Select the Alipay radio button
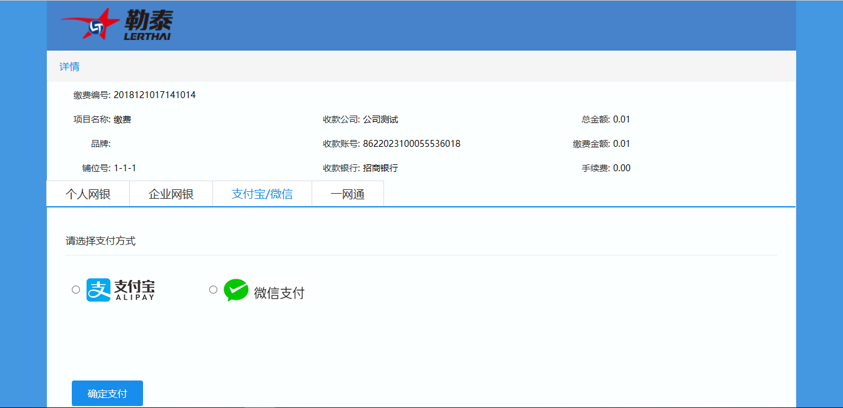The height and width of the screenshot is (408, 843). click(x=76, y=289)
